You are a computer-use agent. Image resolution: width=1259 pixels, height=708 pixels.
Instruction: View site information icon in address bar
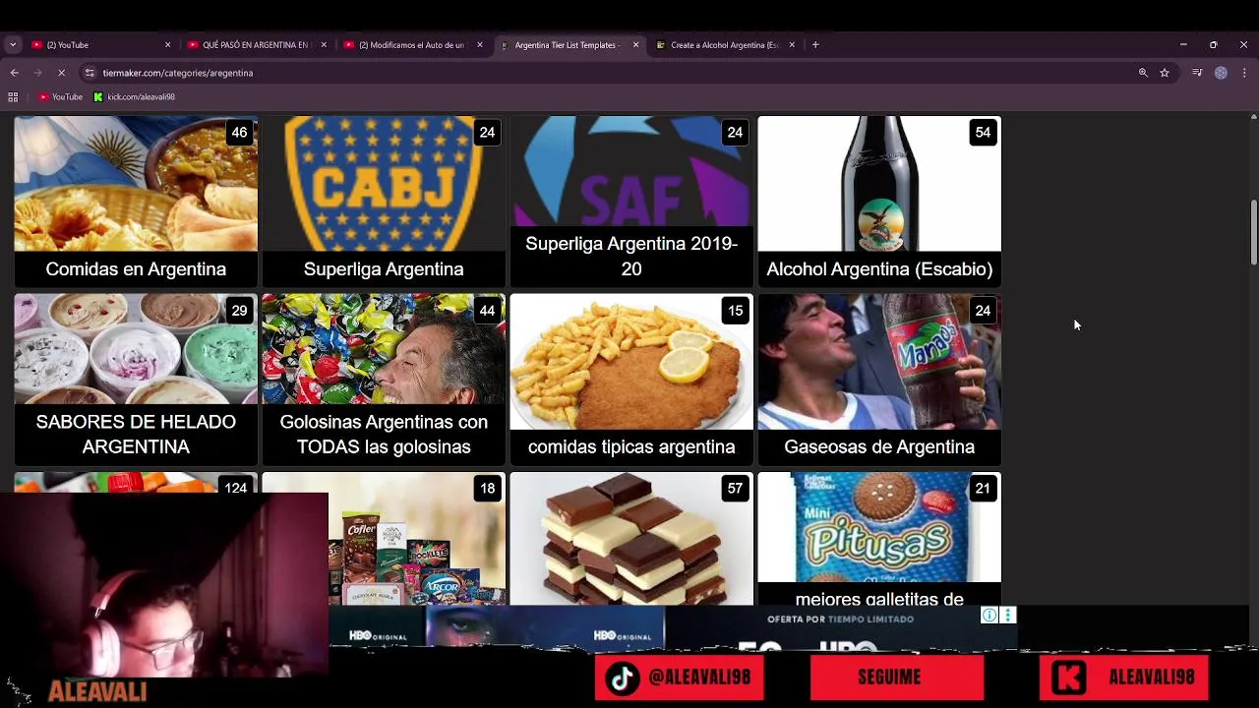[x=90, y=73]
